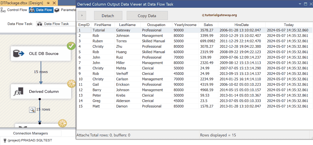
Task: Click the Miller last name cell
Action: (127, 63)
